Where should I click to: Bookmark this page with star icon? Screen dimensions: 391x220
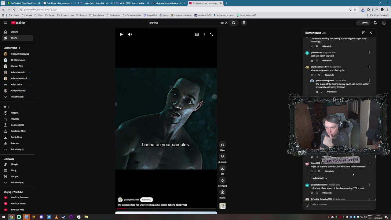355,9
